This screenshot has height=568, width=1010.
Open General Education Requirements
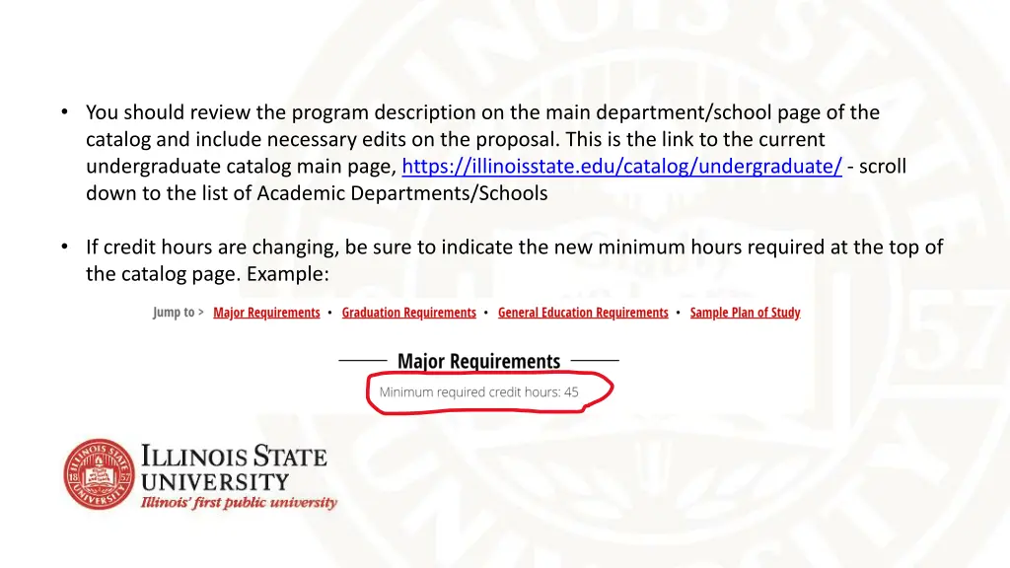click(x=583, y=313)
